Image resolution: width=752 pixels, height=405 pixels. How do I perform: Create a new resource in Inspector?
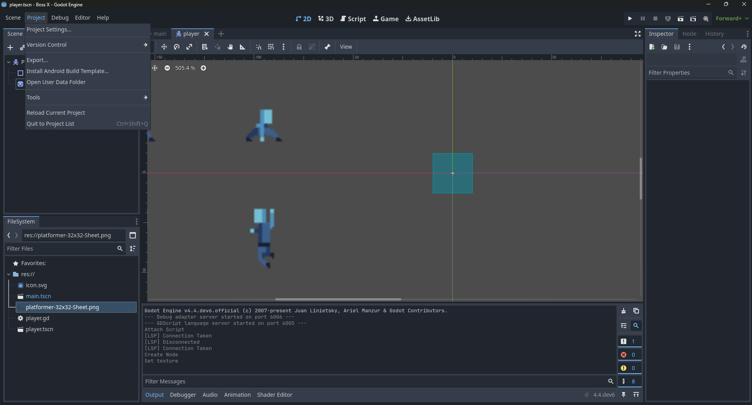tap(652, 47)
